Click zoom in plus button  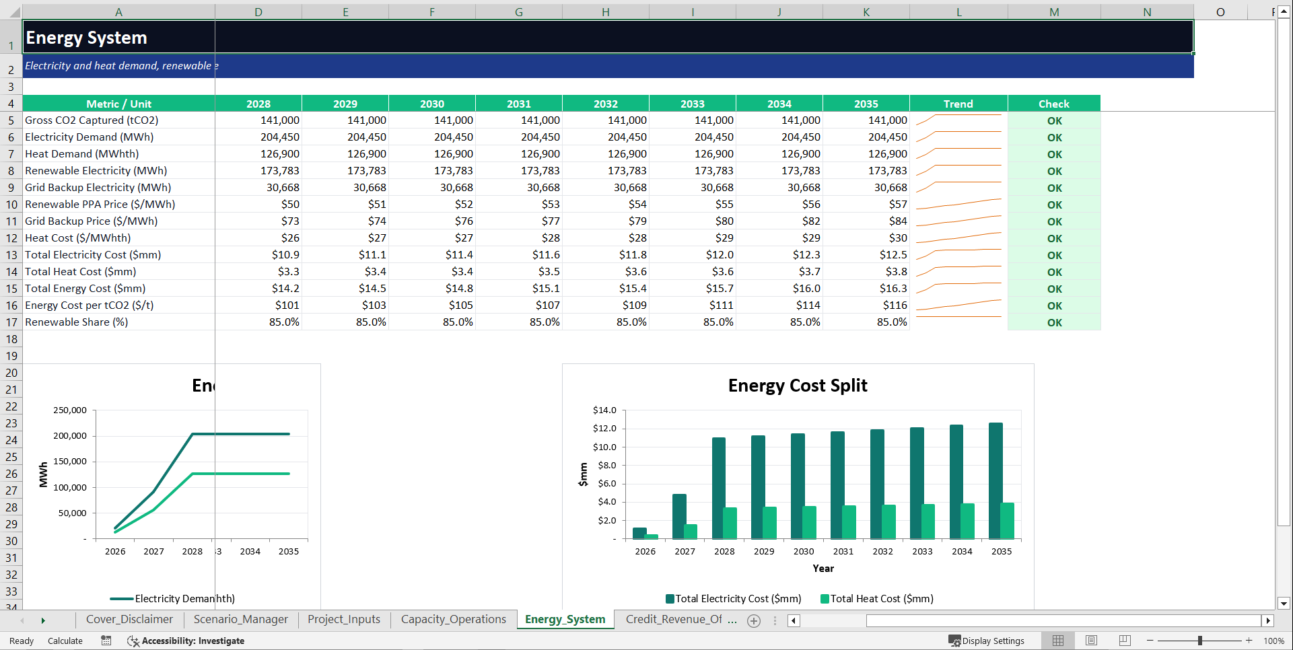tap(1249, 641)
